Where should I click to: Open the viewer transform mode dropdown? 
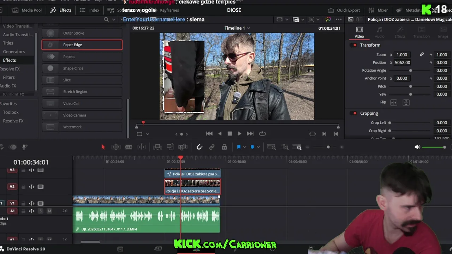pos(148,134)
